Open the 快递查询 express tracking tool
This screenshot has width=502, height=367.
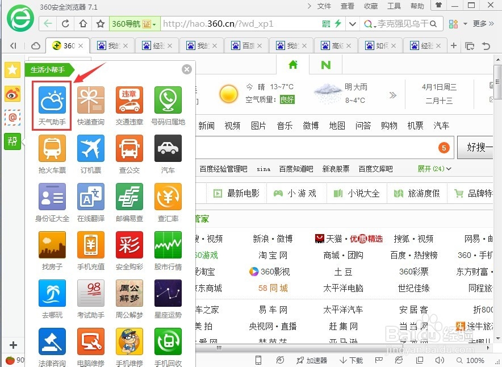tap(91, 106)
